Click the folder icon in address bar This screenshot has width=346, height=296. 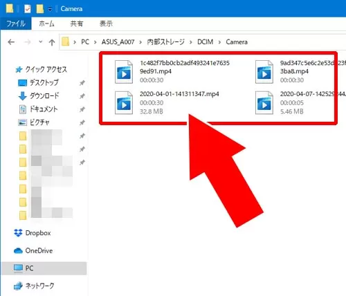(66, 41)
